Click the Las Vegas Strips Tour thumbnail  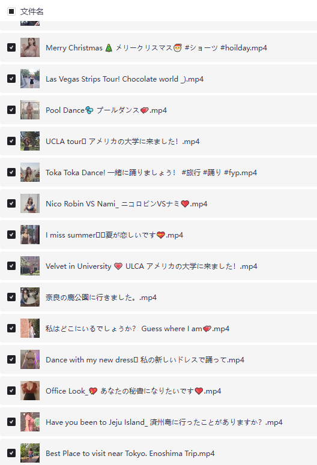(30, 79)
